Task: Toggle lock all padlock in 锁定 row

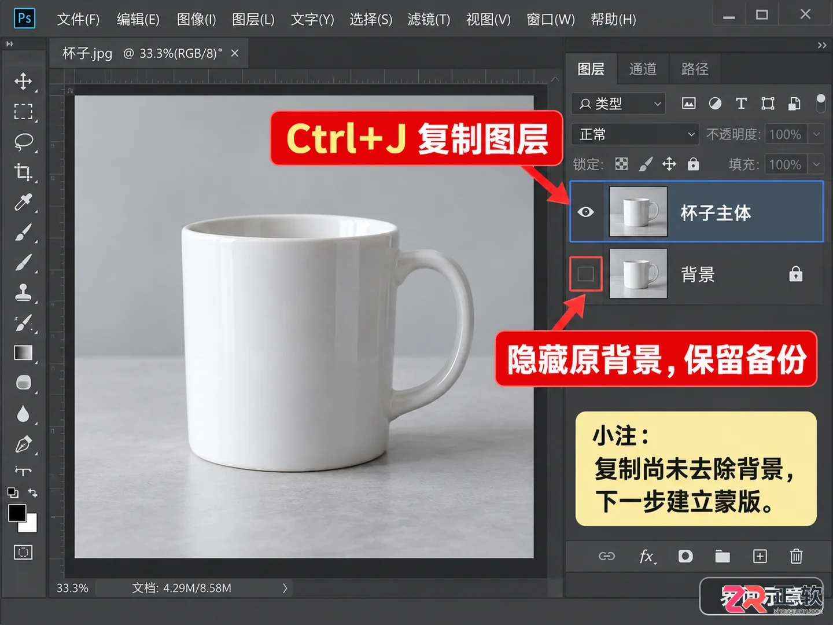Action: coord(694,164)
